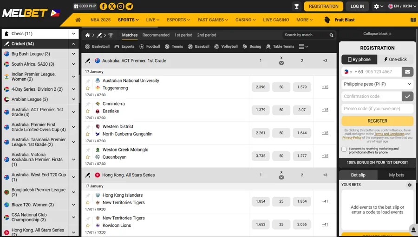The width and height of the screenshot is (418, 237).
Task: Favorite the Western District match star
Action: click(88, 134)
